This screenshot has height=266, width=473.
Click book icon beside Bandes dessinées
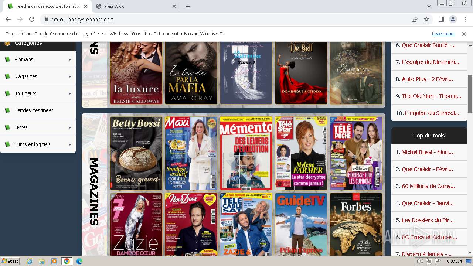7,110
